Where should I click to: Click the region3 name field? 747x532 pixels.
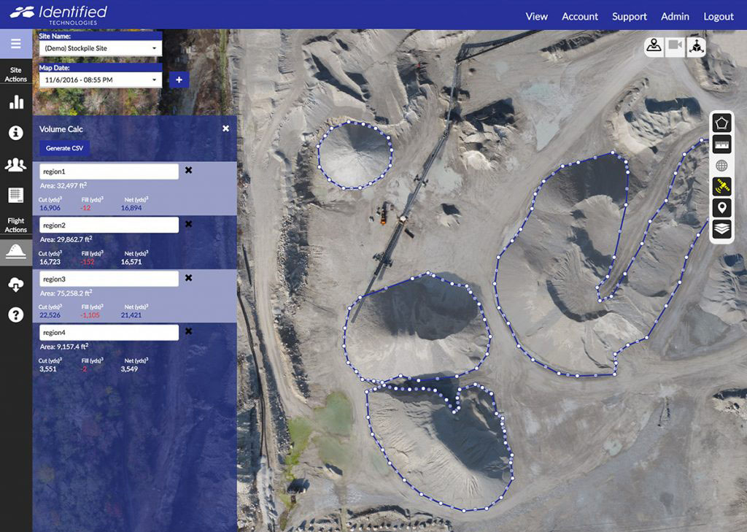pyautogui.click(x=109, y=279)
